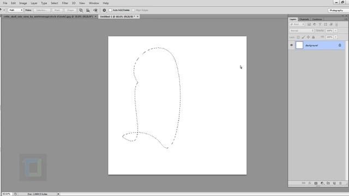349x196 pixels.
Task: Click the Fill percentage field
Action: [x=329, y=37]
